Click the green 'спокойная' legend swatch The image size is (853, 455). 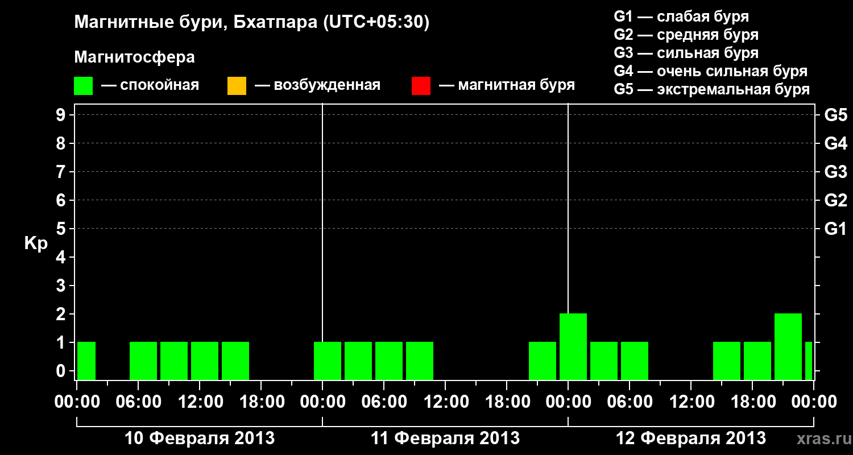tap(84, 85)
